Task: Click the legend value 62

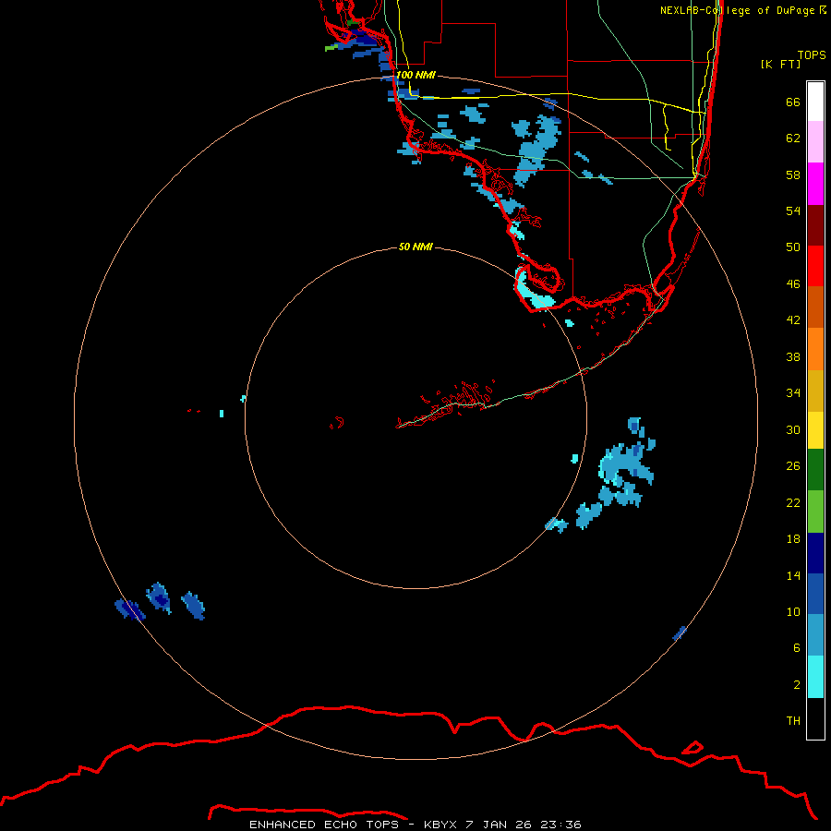Action: (x=793, y=138)
